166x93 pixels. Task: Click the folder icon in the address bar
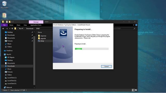point(15,29)
